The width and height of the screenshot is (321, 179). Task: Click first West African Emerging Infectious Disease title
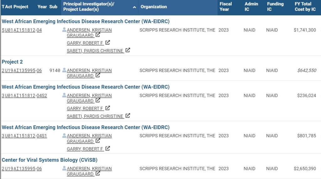(x=86, y=22)
